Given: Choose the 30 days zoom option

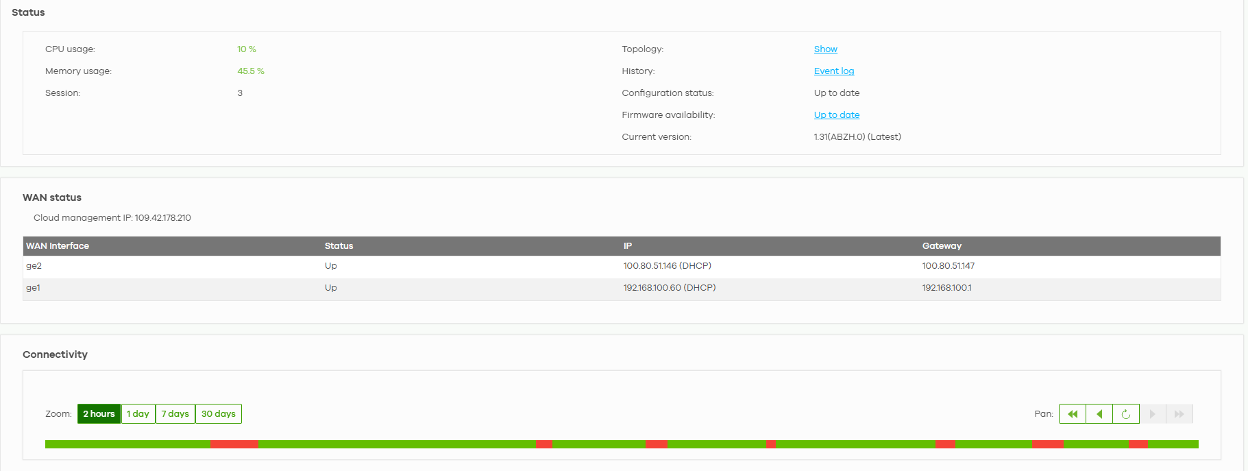Looking at the screenshot, I should pyautogui.click(x=218, y=414).
